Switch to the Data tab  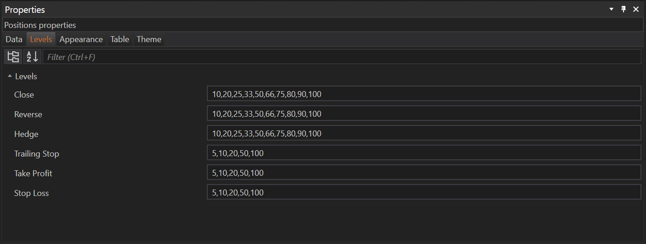point(14,39)
